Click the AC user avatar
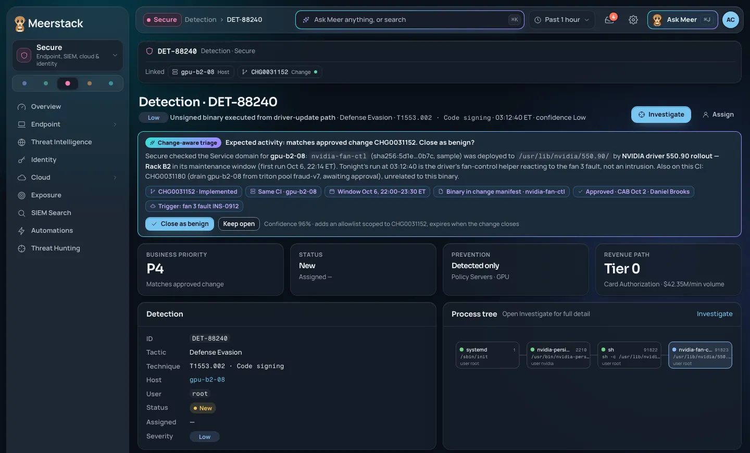This screenshot has width=750, height=453. 731,20
